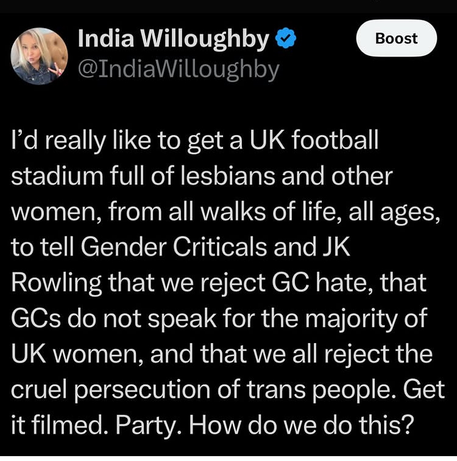The height and width of the screenshot is (461, 457).
Task: Click the name "Rowling" in the post
Action: pyautogui.click(x=51, y=283)
